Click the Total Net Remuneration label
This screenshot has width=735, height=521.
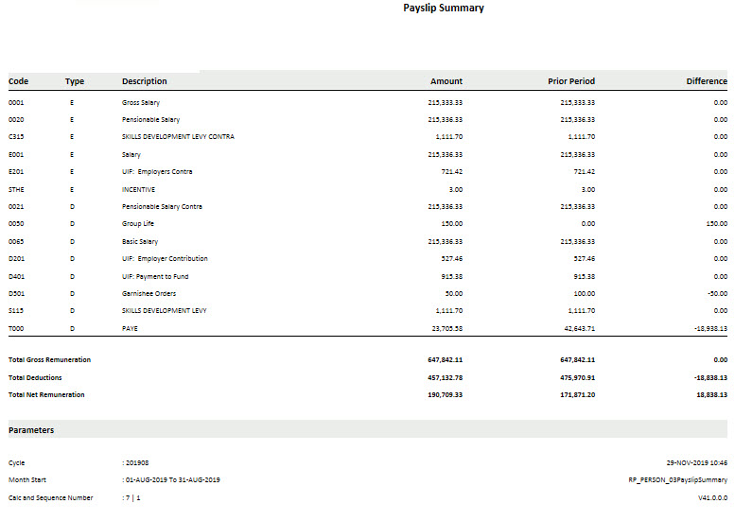click(x=46, y=394)
